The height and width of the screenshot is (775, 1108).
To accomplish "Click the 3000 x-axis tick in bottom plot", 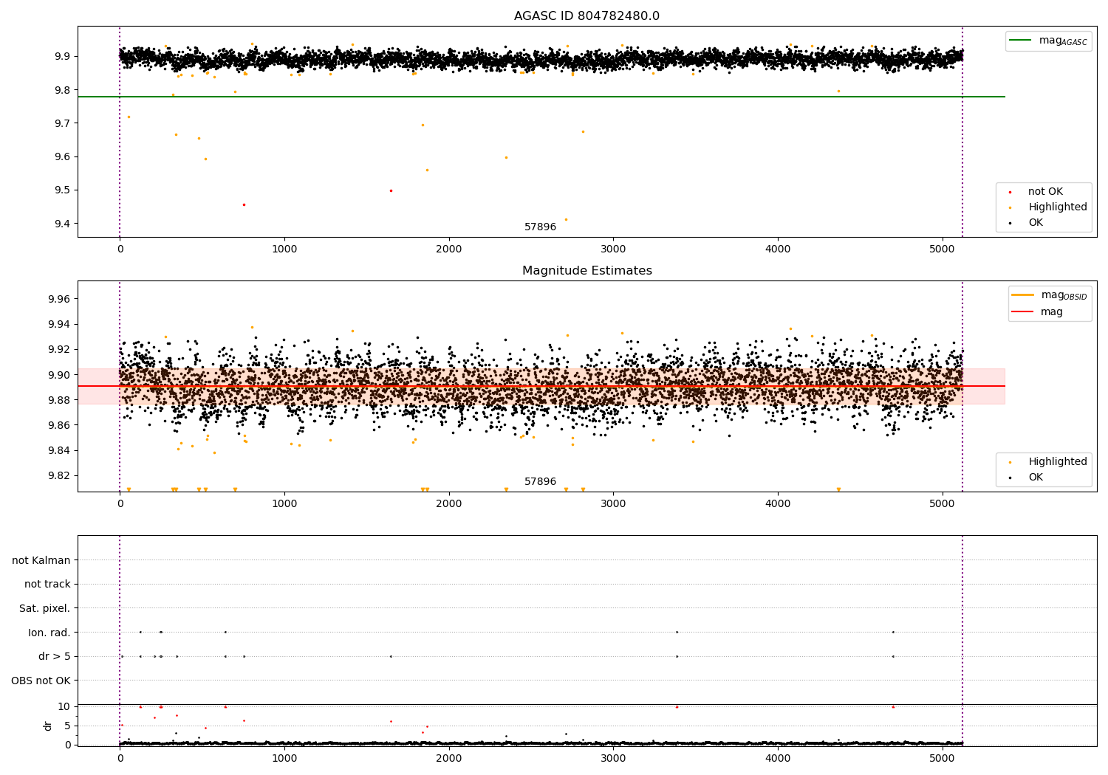I will 613,758.
